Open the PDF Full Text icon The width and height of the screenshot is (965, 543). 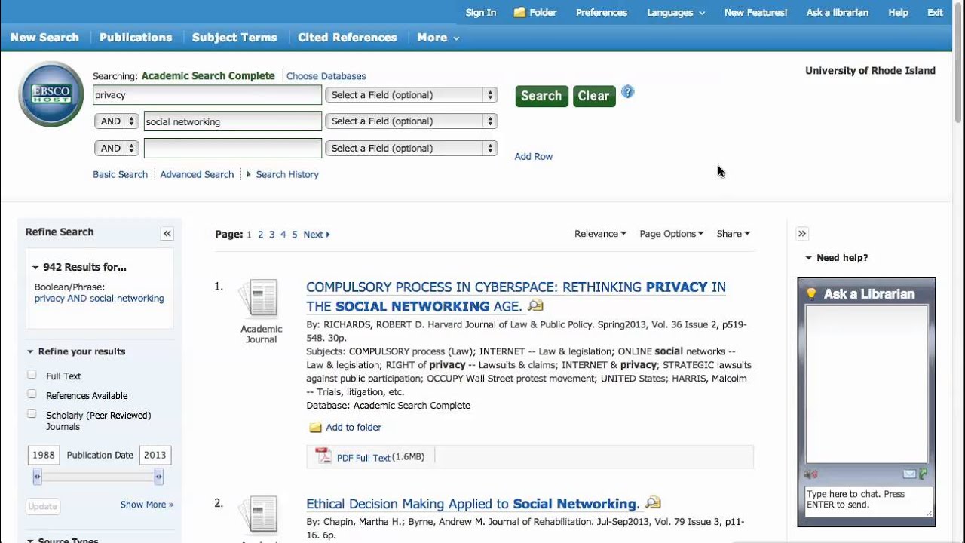point(323,456)
